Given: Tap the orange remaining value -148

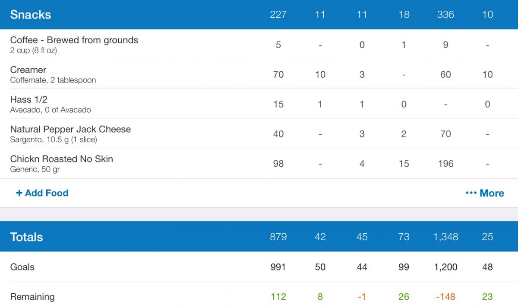Looking at the screenshot, I should pos(445,297).
